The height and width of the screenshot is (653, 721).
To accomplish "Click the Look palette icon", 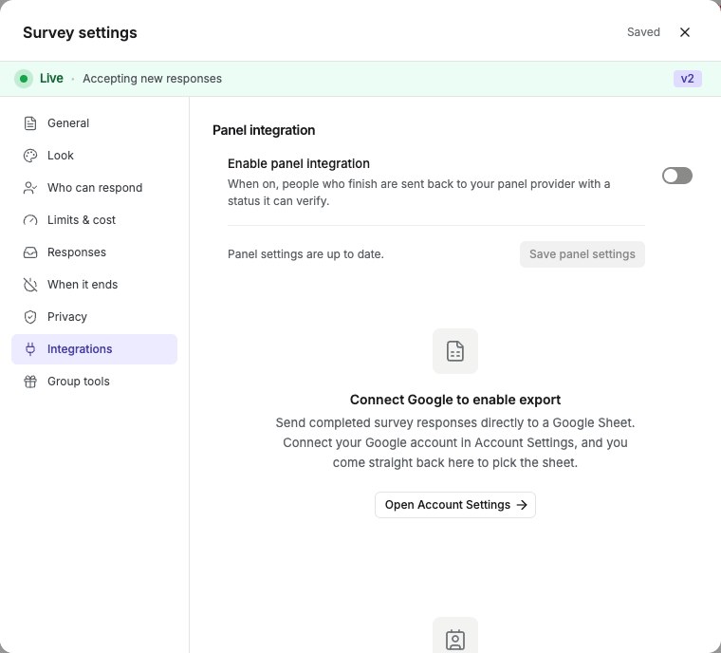I will coord(30,156).
